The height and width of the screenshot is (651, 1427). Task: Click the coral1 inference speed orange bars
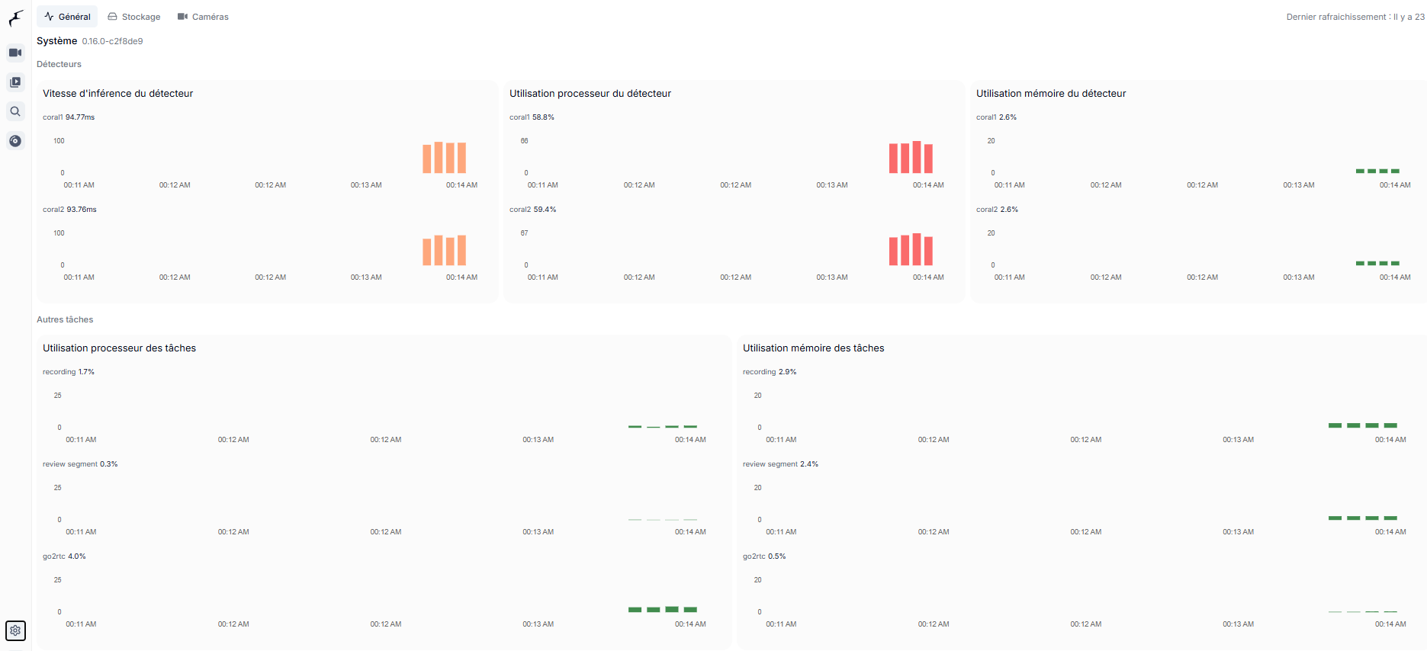(x=444, y=158)
